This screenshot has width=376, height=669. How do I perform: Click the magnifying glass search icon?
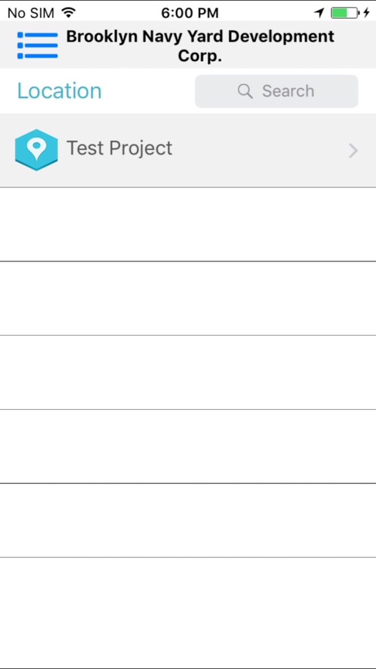tap(245, 91)
